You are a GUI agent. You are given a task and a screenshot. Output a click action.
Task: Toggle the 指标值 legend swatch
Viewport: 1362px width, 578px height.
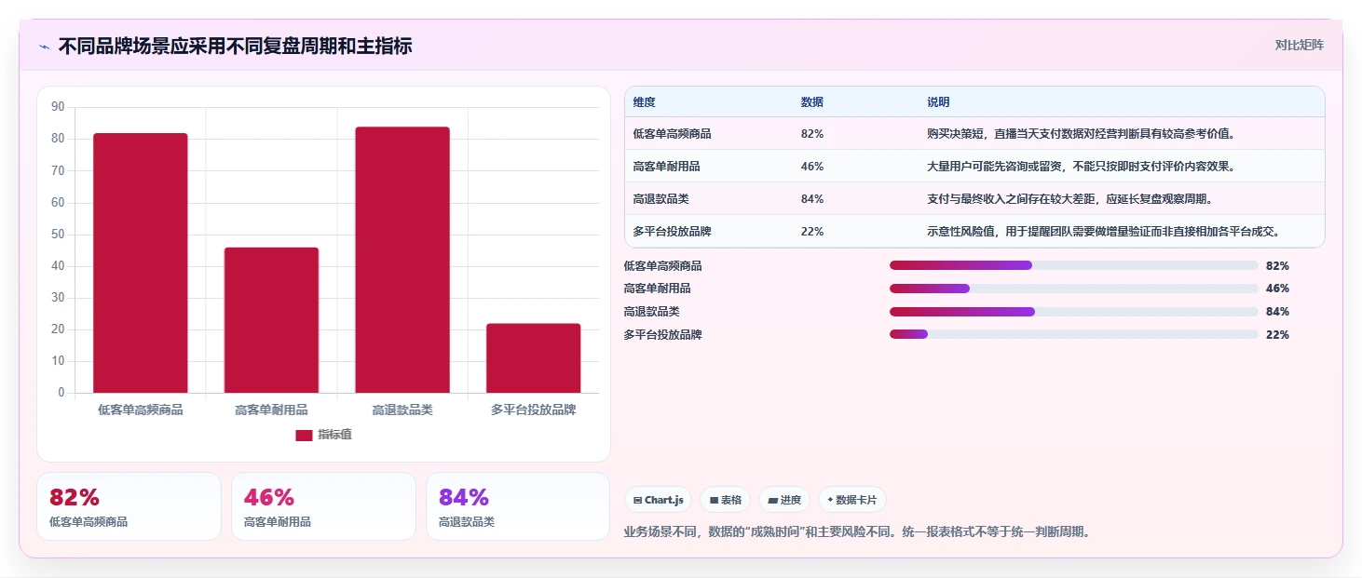[x=304, y=435]
